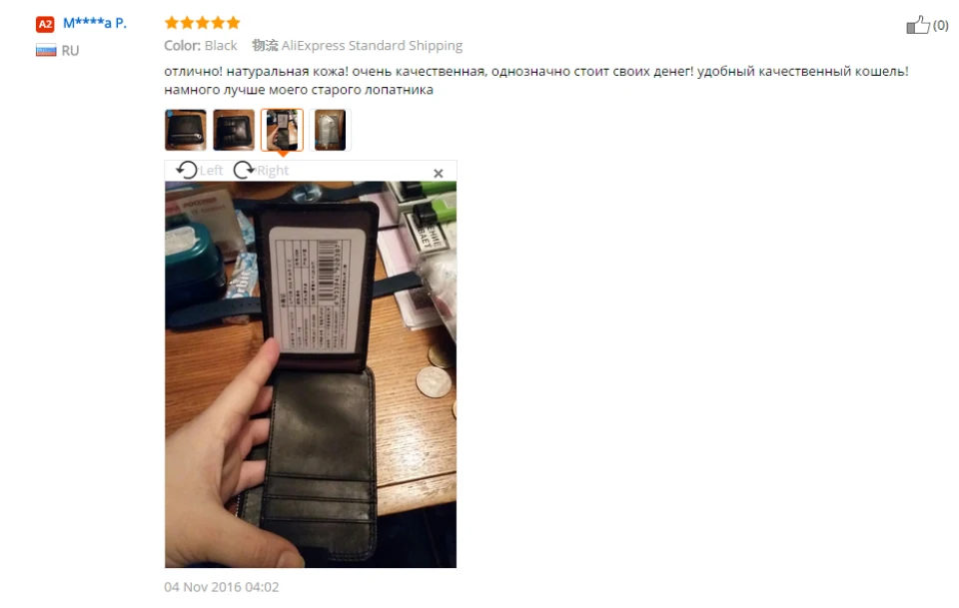
Task: Click the helpful vote count (0)
Action: (x=941, y=26)
